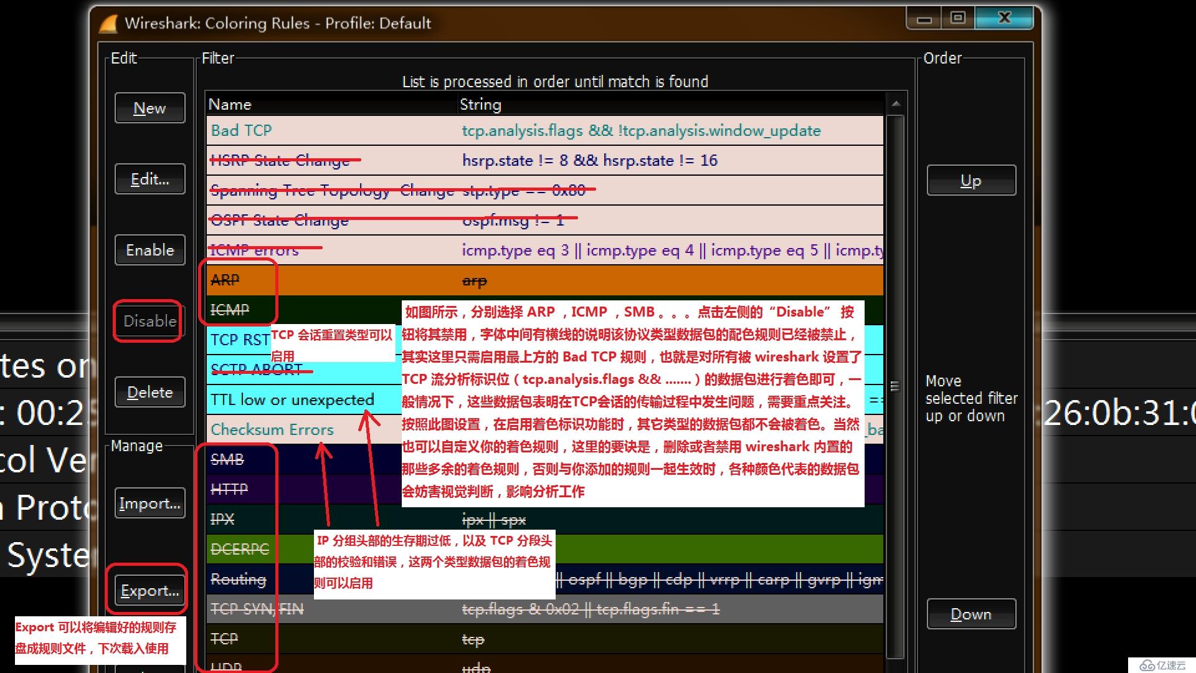Click the Name column header
Screen dimensions: 1196x673
(x=331, y=105)
